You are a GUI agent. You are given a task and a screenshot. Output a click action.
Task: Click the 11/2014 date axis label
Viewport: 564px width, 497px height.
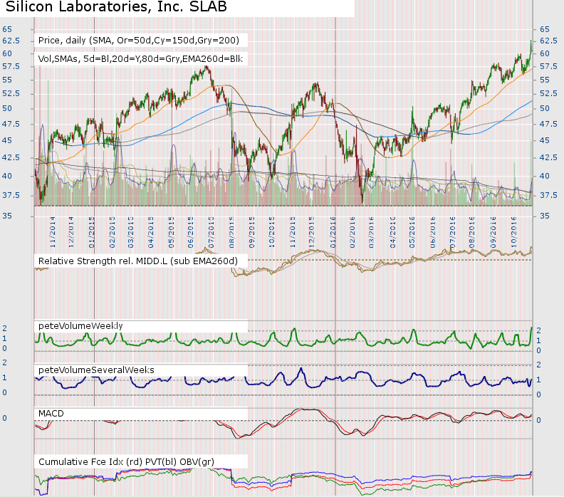point(53,232)
